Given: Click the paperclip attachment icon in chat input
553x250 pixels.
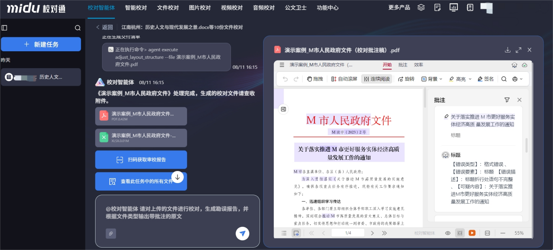Looking at the screenshot, I should click(111, 233).
